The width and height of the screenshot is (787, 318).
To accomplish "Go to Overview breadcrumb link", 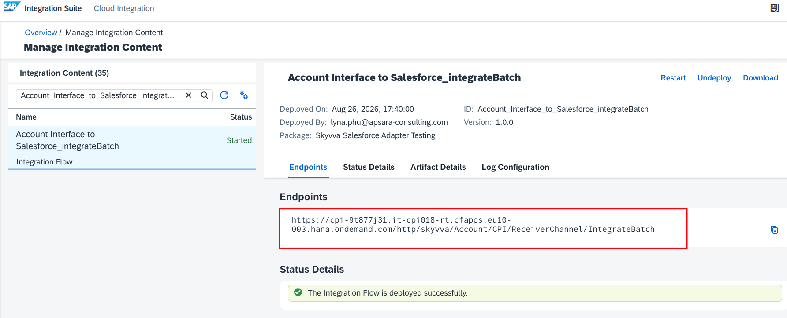I will coord(41,33).
